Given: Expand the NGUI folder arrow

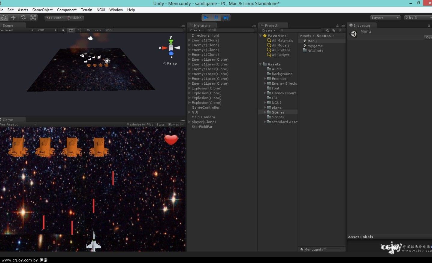Looking at the screenshot, I should (x=265, y=103).
